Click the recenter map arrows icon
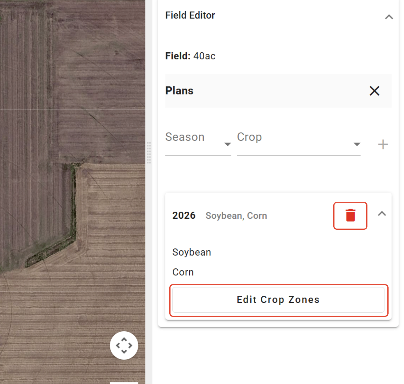The image size is (404, 384). (x=124, y=345)
